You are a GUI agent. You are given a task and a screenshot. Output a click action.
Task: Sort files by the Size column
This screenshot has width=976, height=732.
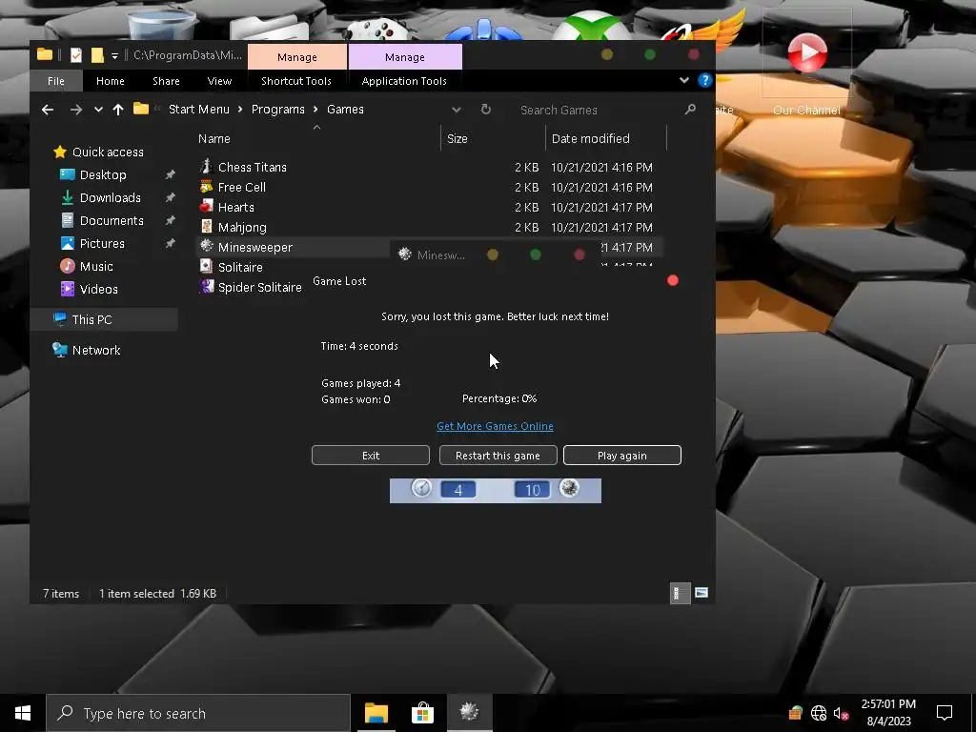point(493,139)
